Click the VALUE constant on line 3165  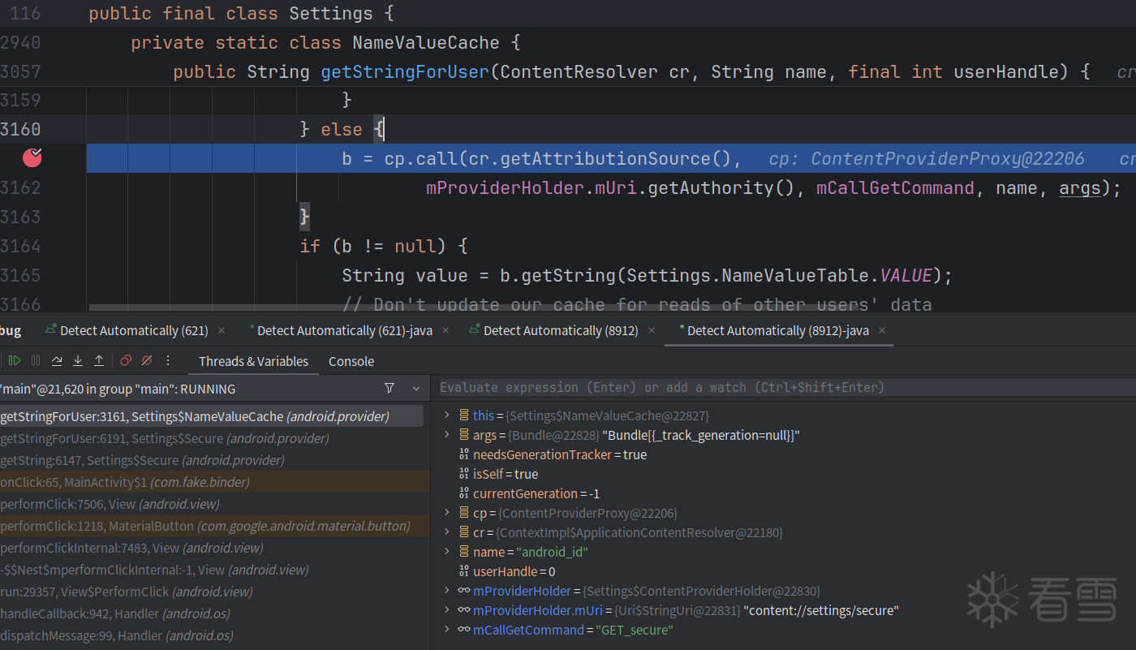point(906,276)
